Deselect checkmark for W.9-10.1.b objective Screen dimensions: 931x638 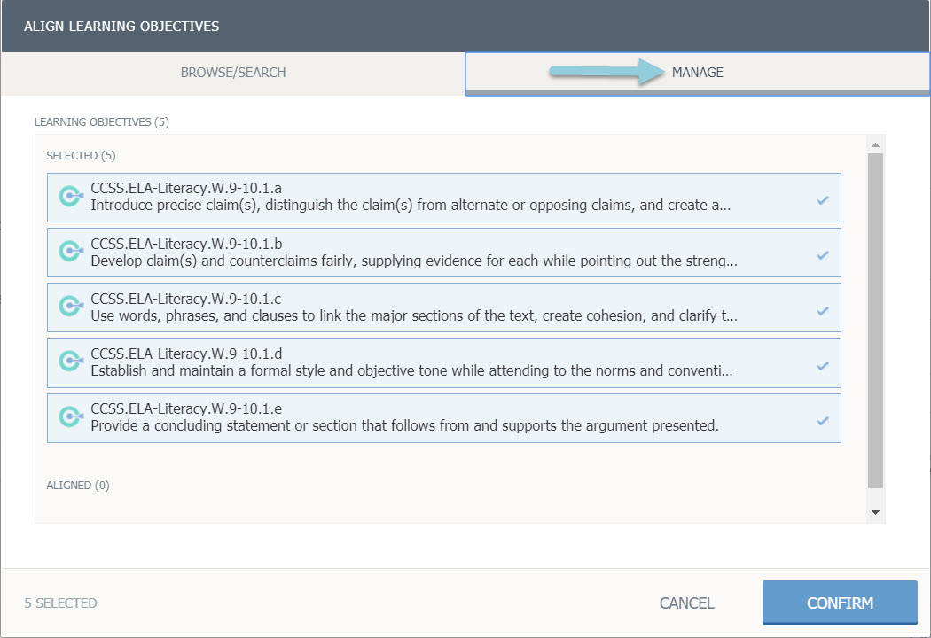point(822,256)
